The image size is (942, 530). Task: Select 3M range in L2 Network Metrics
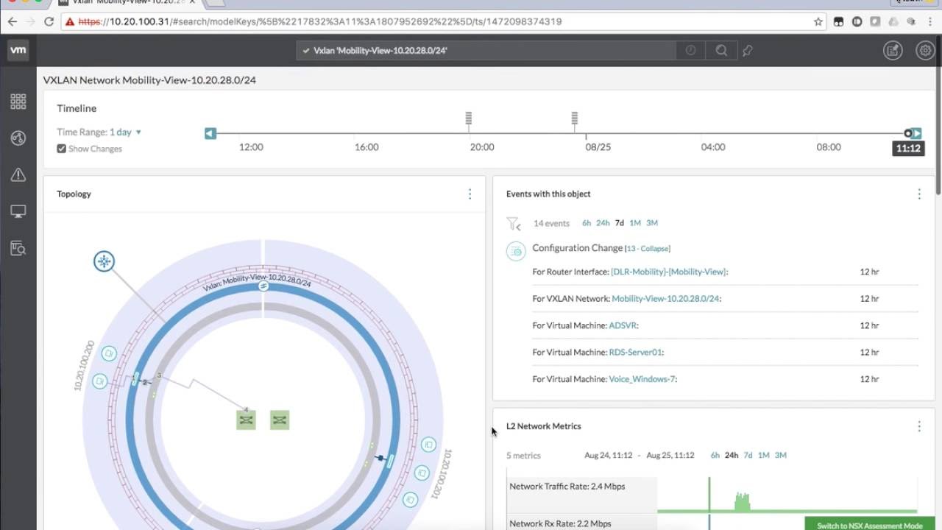click(x=781, y=456)
